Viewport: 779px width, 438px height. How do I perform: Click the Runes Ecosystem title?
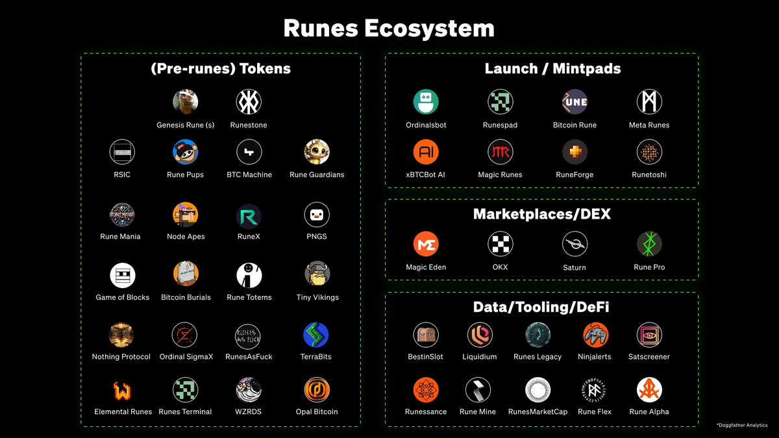[x=389, y=29]
